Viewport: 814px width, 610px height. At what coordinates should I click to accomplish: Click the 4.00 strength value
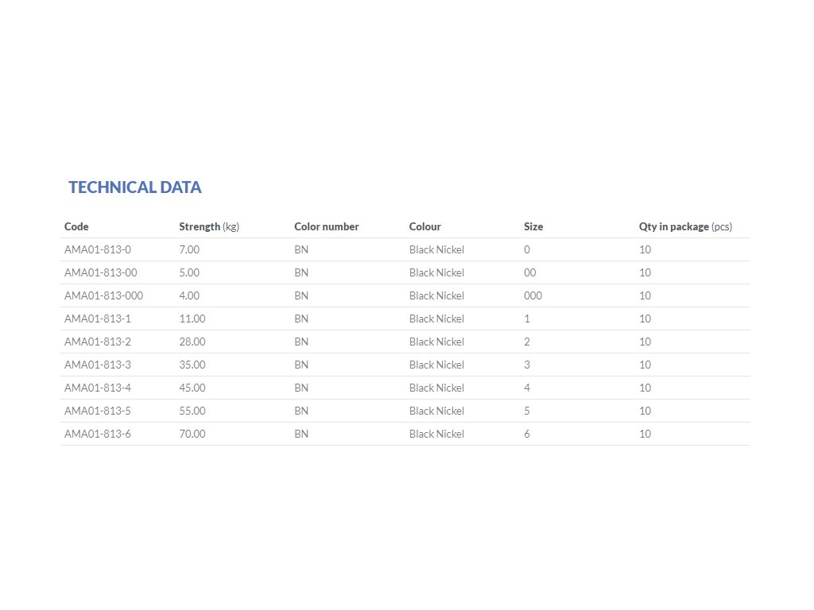coord(189,295)
